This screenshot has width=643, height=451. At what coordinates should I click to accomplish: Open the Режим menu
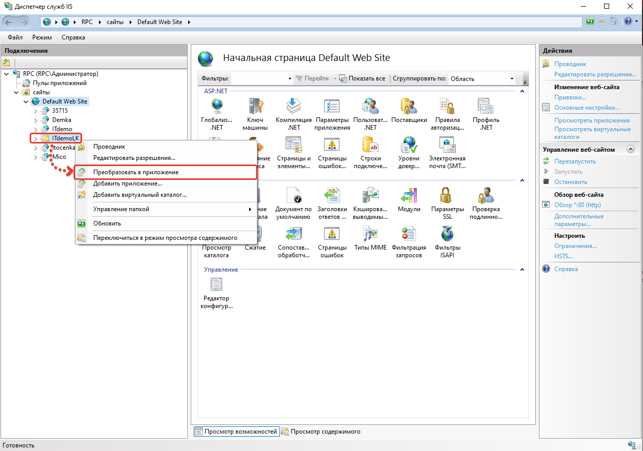(x=42, y=37)
